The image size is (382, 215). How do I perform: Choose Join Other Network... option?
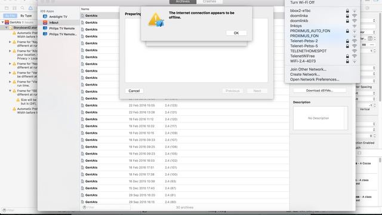pos(308,69)
